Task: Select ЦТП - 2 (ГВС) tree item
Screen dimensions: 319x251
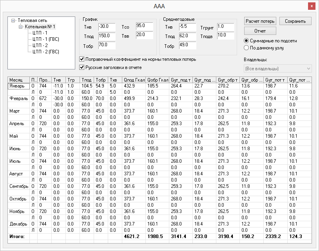Action: coord(45,52)
